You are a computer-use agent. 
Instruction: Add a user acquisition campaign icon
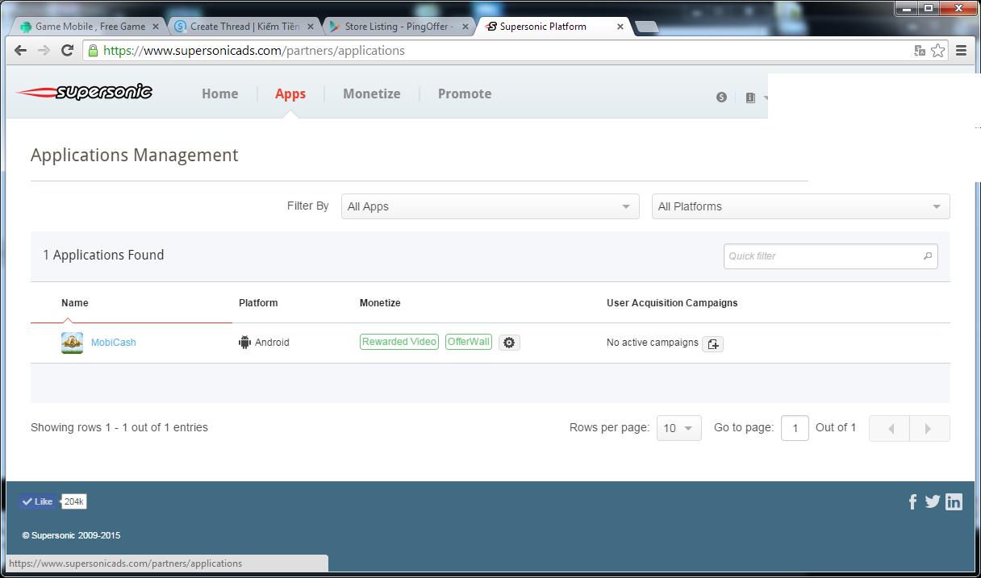pos(712,344)
